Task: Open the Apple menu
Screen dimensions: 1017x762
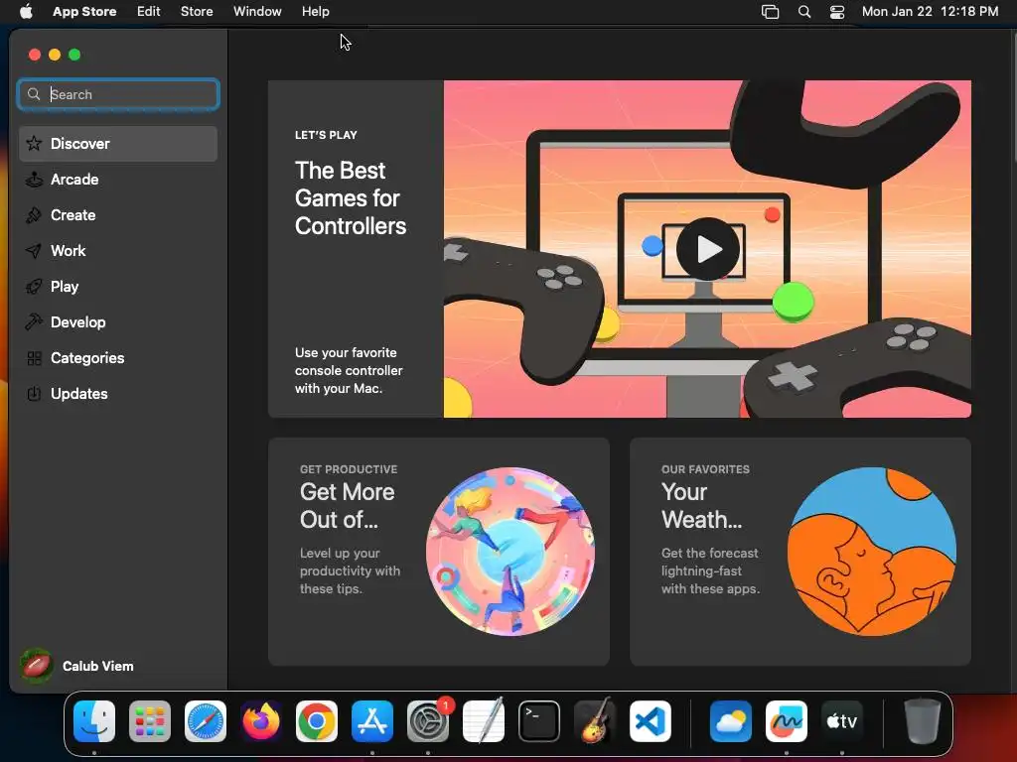Action: pos(26,12)
